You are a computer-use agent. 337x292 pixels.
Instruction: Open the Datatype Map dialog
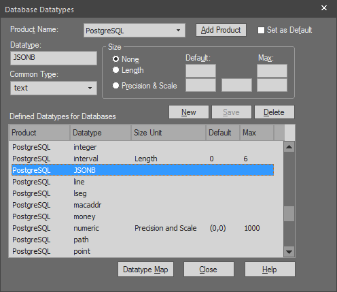(145, 270)
